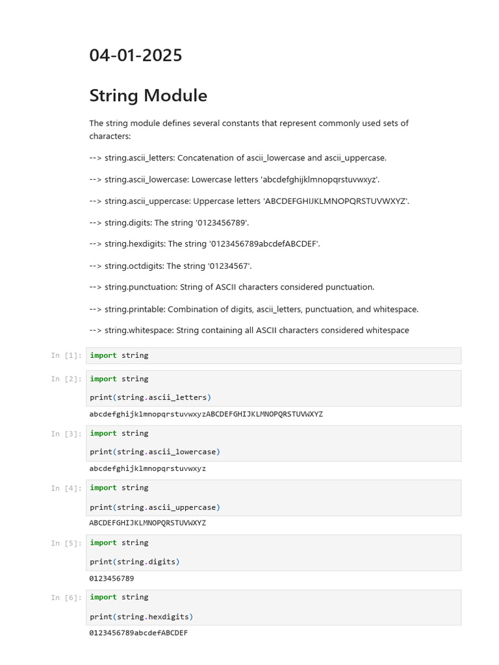Click the "04-01-2025" date heading
499x665 pixels.
136,56
